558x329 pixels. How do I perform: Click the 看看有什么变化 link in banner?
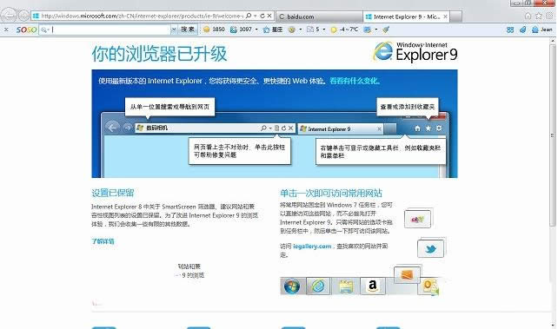pos(355,81)
